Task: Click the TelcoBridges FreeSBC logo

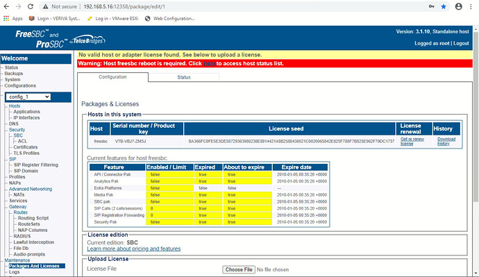Action: tap(60, 39)
